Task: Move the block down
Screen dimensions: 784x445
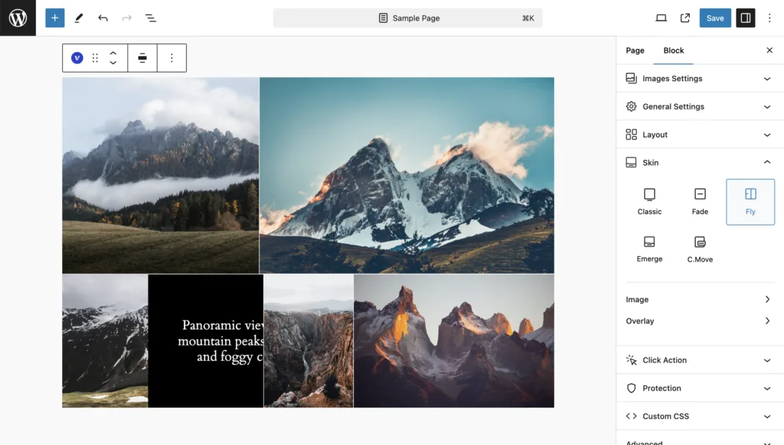Action: (x=113, y=63)
